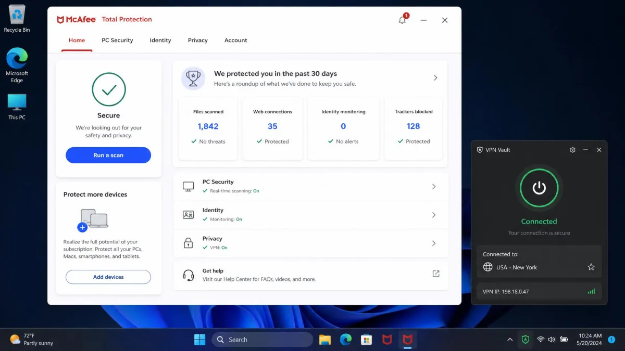625x351 pixels.
Task: Click the Get help headset icon
Action: click(188, 275)
